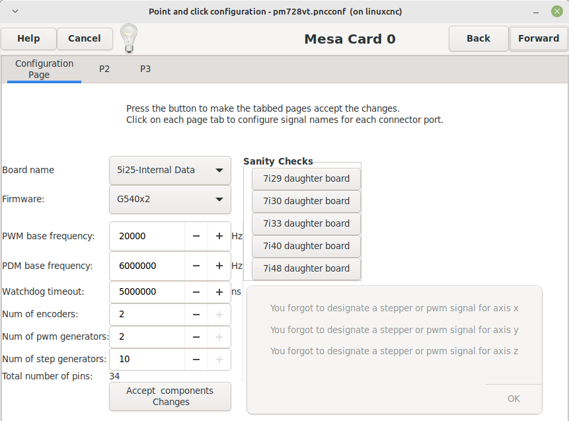
Task: Run the 7i29 daughter board sanity check
Action: (306, 178)
